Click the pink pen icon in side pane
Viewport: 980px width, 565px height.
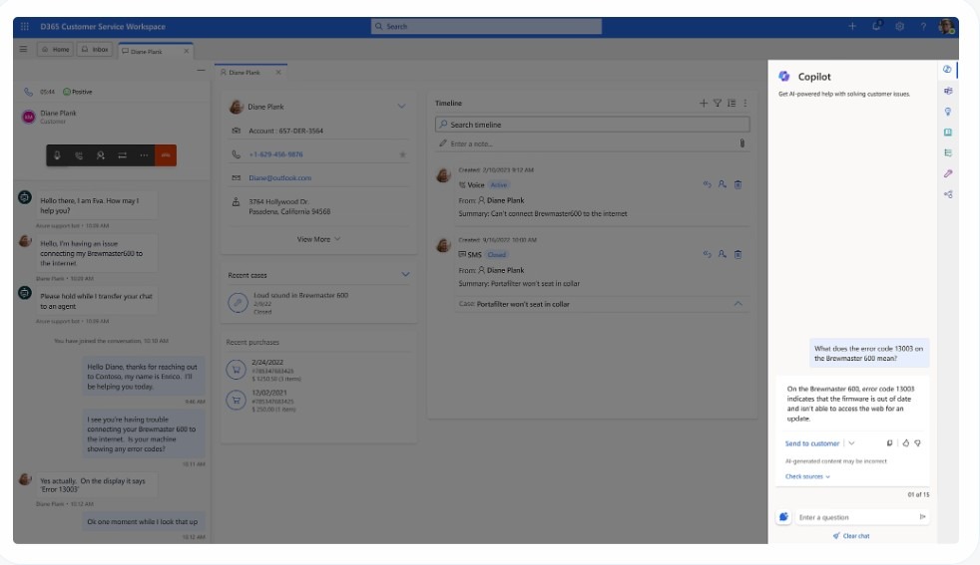[x=948, y=173]
